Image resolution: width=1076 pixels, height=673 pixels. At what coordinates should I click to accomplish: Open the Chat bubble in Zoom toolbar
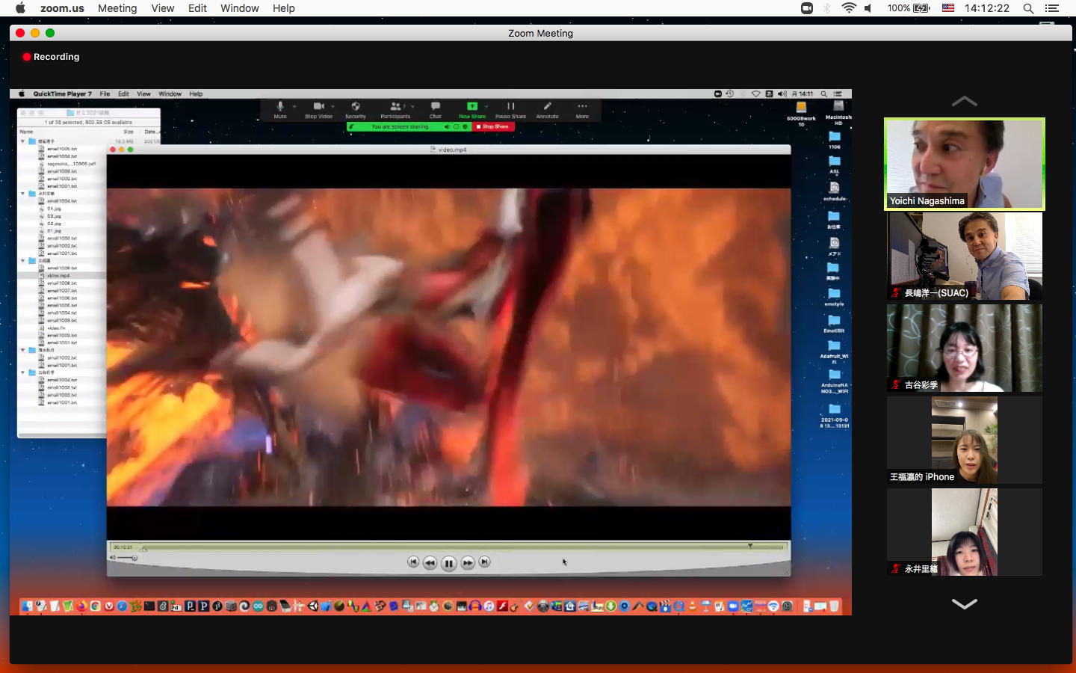(436, 107)
